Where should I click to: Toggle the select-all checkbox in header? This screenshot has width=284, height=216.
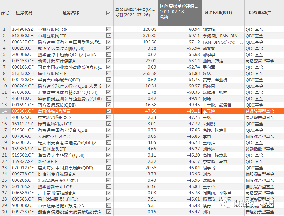pos(109,13)
